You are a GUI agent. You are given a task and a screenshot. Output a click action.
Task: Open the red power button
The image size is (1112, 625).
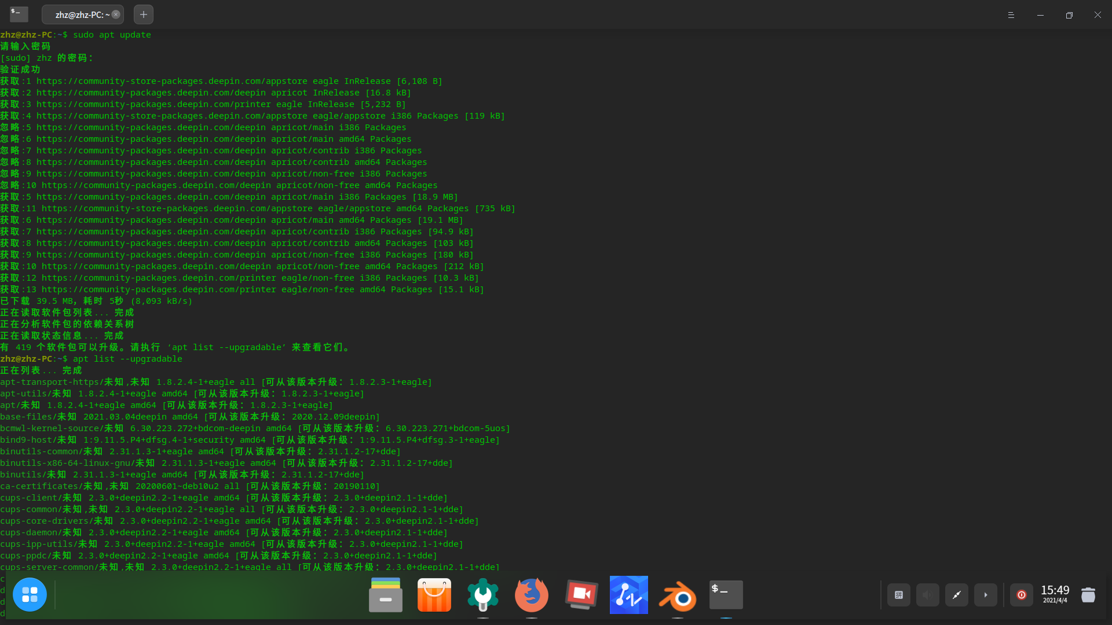tap(1022, 595)
